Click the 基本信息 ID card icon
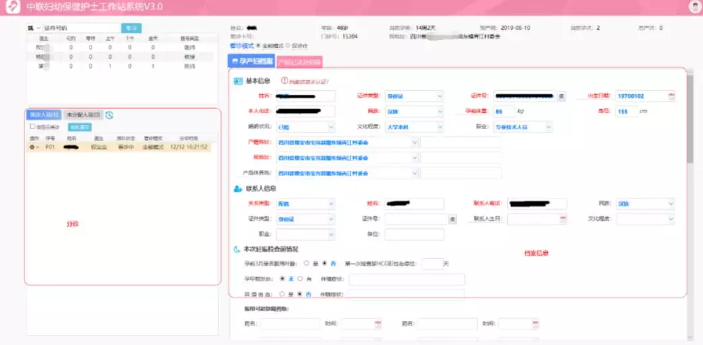703x345 pixels. point(238,81)
